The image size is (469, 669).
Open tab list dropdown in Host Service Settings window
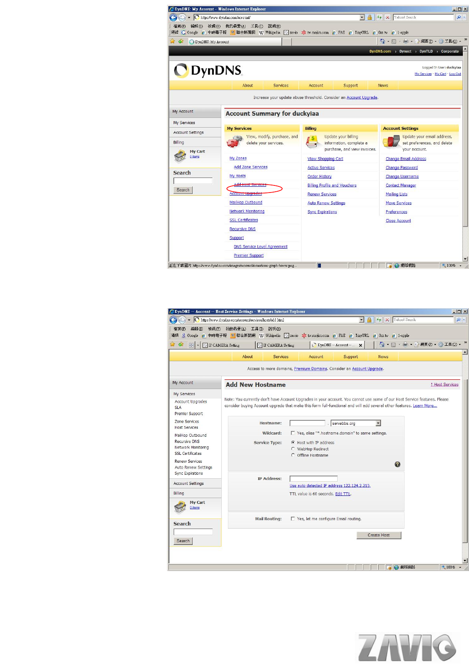(x=198, y=345)
